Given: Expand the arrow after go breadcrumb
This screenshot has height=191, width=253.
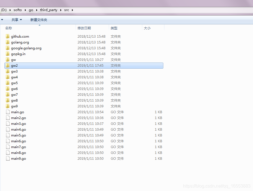Looking at the screenshot, I should [x=37, y=10].
